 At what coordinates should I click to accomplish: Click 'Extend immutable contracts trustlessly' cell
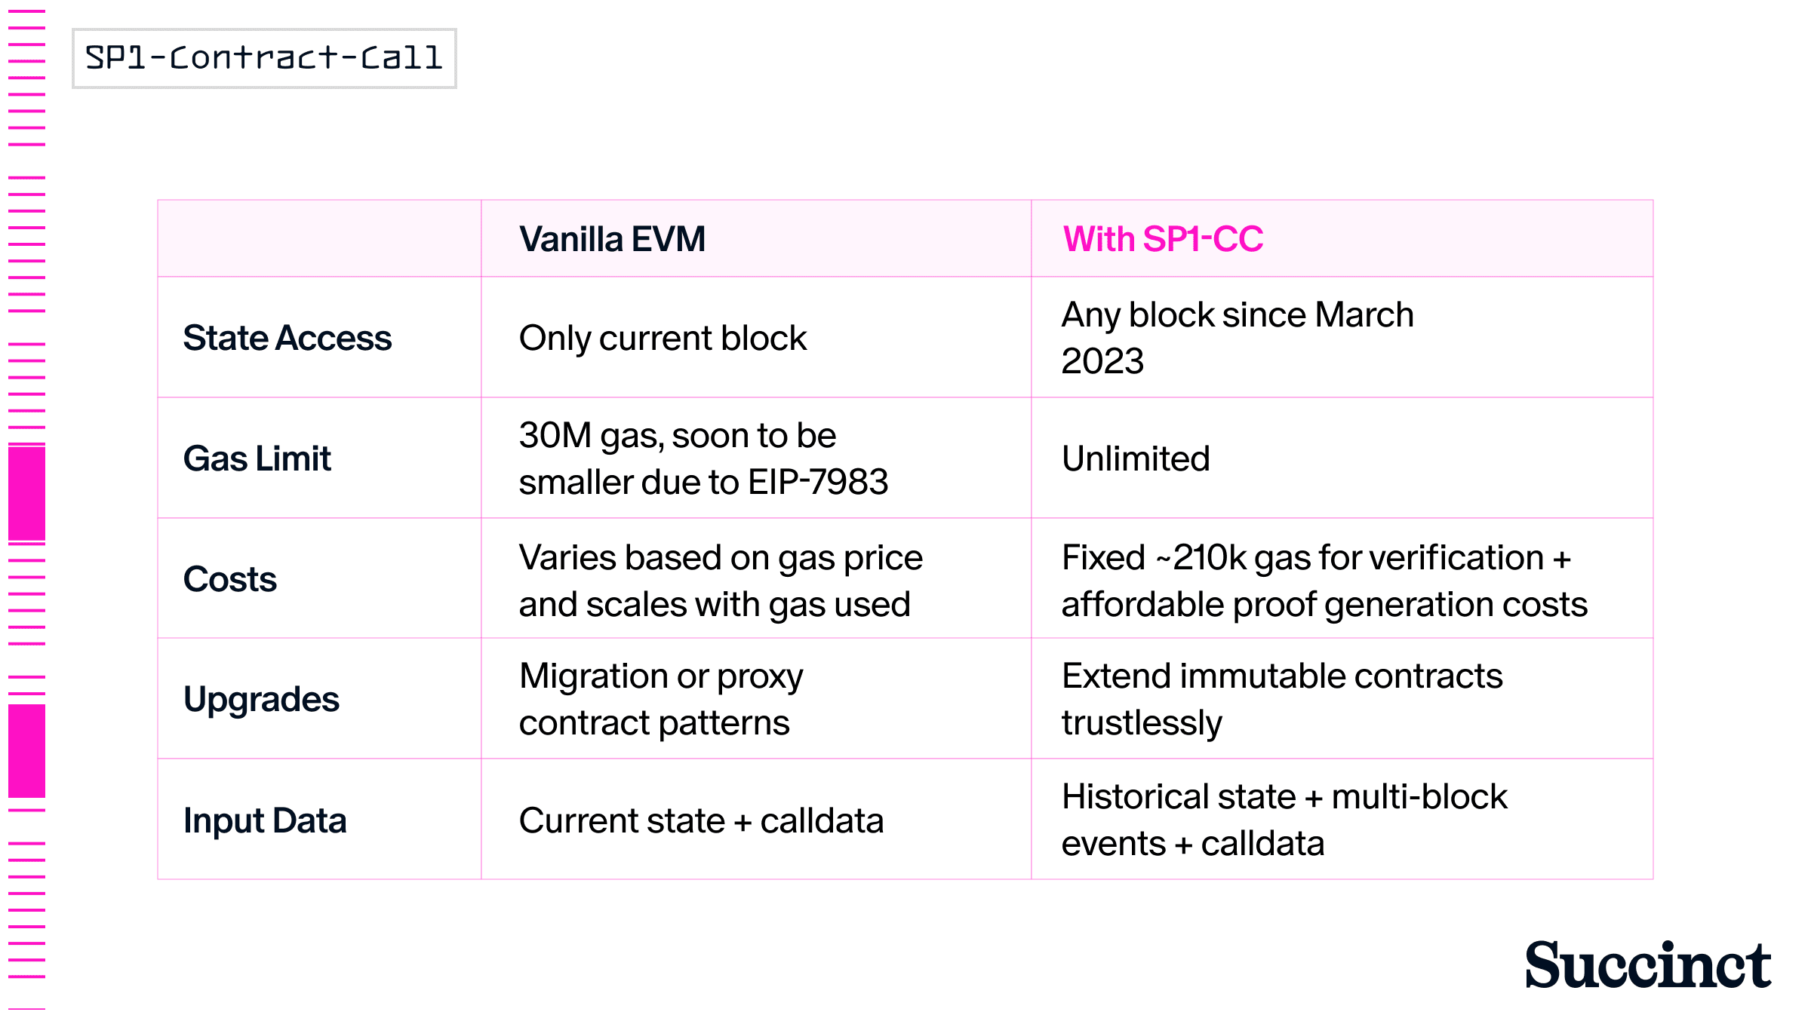tap(1281, 699)
